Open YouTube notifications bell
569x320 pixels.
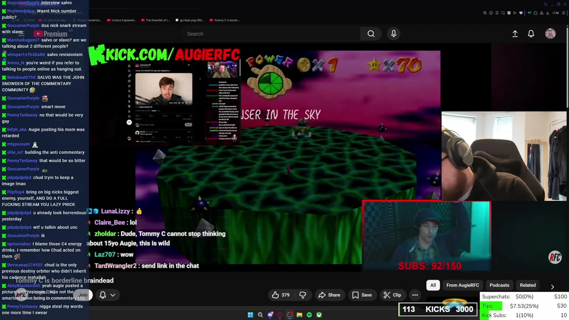531,34
